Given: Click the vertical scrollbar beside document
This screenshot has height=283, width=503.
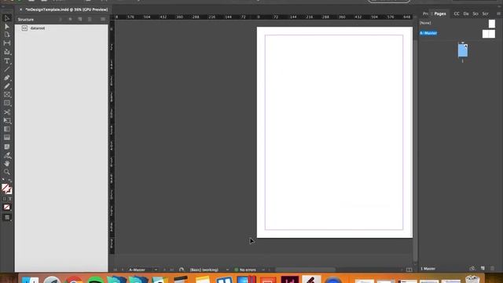Looking at the screenshot, I should [416, 151].
